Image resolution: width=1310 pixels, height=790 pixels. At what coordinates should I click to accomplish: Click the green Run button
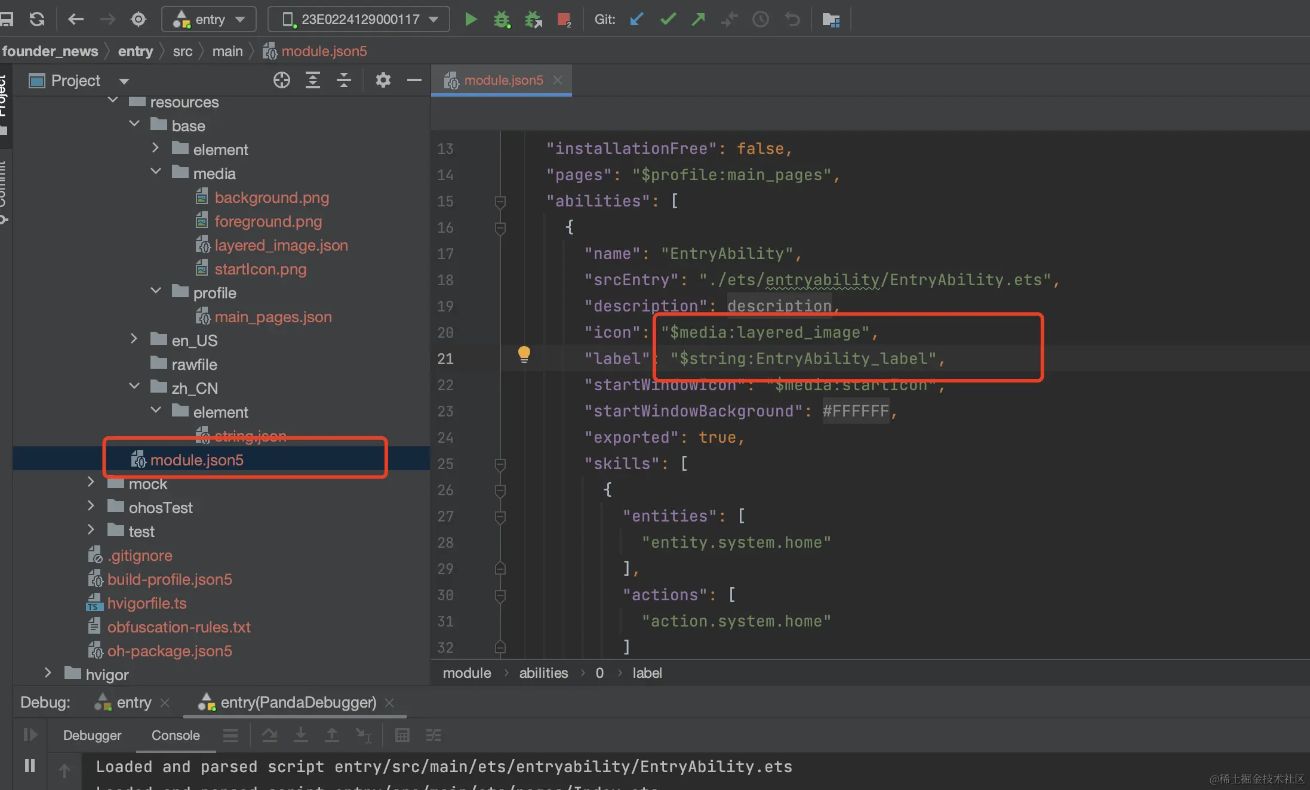coord(471,20)
